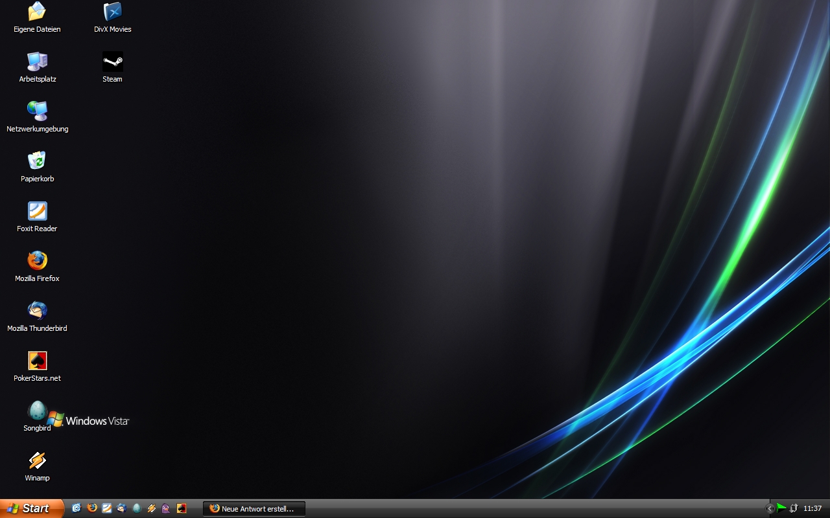Click the green flag tray icon
This screenshot has height=518, width=830.
(x=781, y=508)
